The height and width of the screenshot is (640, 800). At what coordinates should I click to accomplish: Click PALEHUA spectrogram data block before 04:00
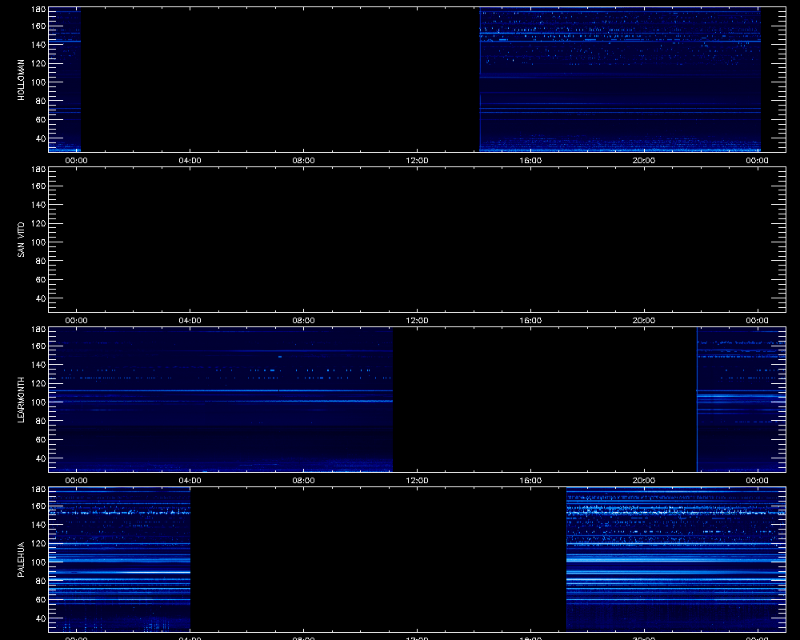click(119, 560)
